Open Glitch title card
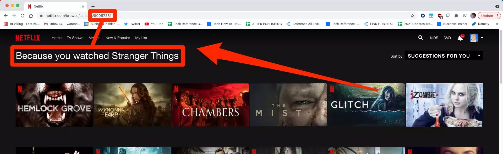 (366, 105)
